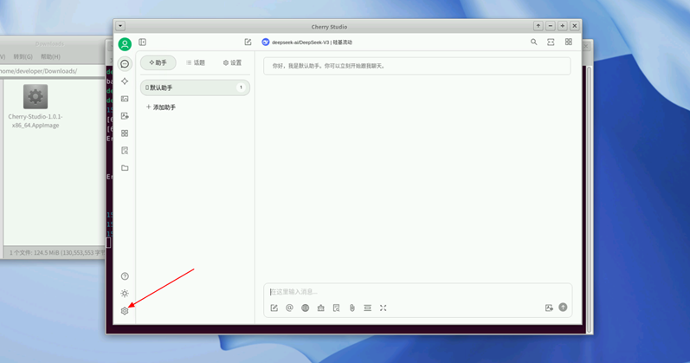Click 添加助手 to add assistant
Viewport: 690px width, 363px height.
(x=161, y=107)
